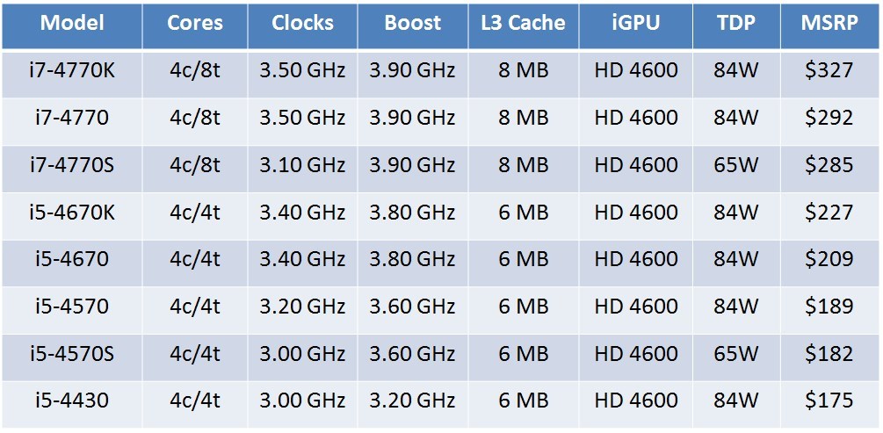This screenshot has width=883, height=433.
Task: Click the $327 price cell
Action: [x=829, y=70]
